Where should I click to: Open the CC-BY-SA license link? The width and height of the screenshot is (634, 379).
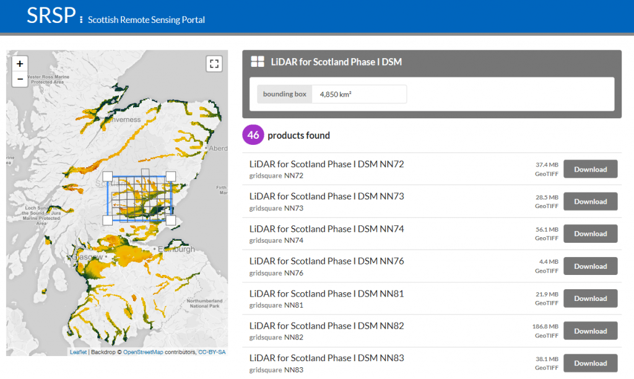point(212,352)
